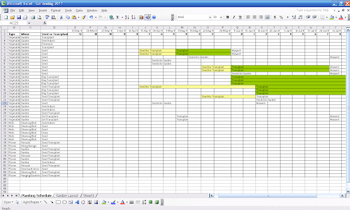Click the Paste clipboard icon
Screen dimensions: 350x210
click(x=74, y=17)
